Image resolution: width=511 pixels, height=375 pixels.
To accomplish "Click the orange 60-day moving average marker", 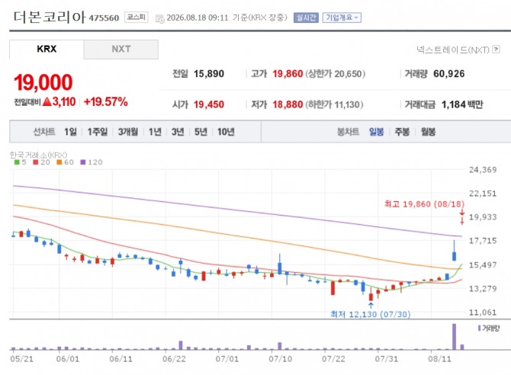I will 59,162.
